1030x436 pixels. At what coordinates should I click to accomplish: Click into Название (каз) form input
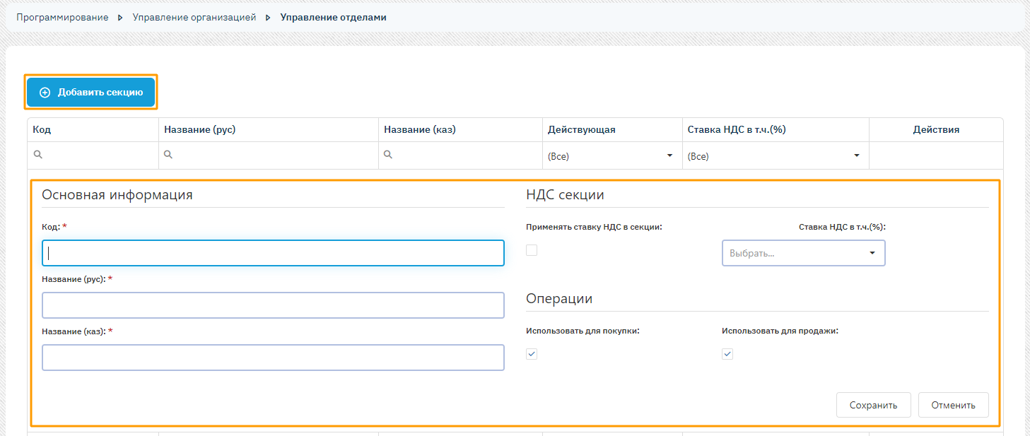click(273, 358)
